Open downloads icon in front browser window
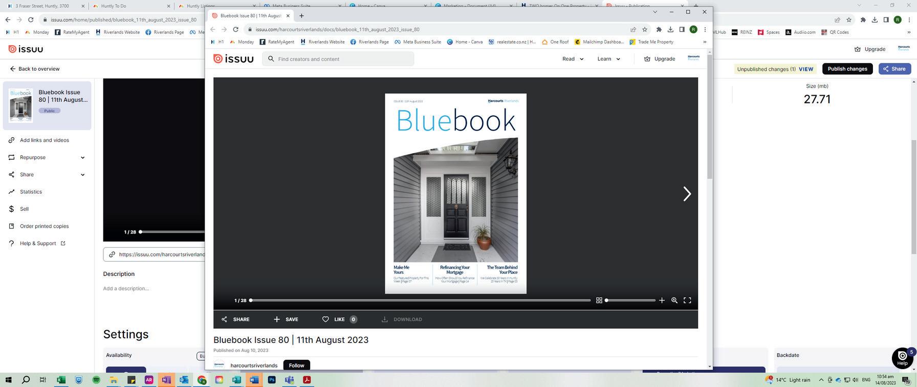This screenshot has height=387, width=917. [670, 30]
